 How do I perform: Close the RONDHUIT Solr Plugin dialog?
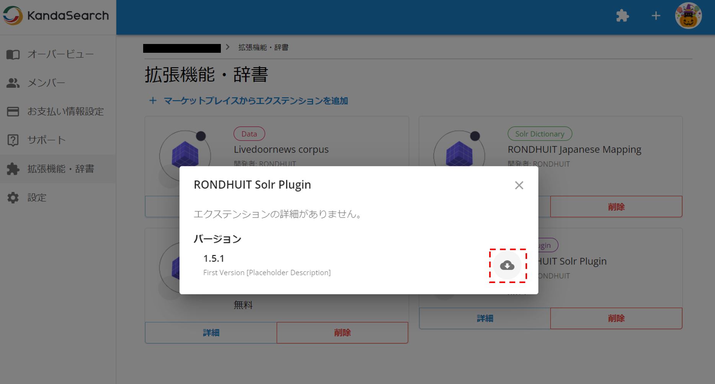pos(519,185)
